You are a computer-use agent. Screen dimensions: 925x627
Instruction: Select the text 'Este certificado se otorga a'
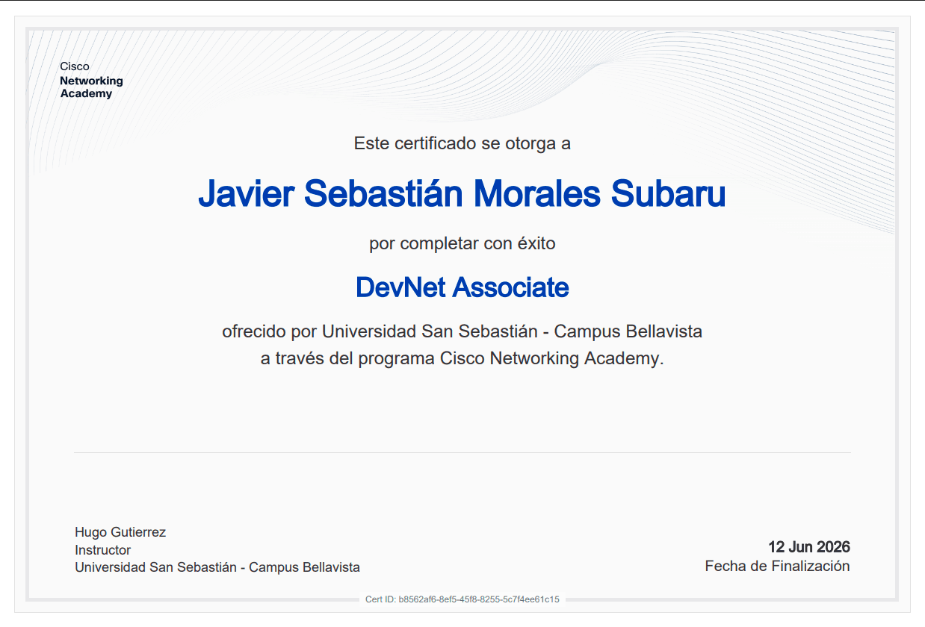click(462, 143)
